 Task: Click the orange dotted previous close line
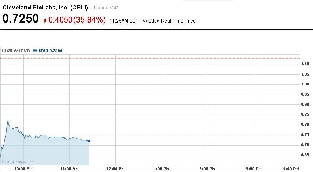(x=158, y=59)
